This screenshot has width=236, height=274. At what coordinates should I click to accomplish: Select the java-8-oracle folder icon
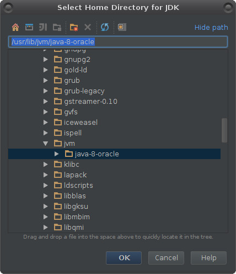[69, 154]
